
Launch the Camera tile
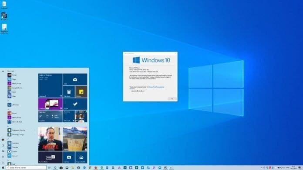coord(69,157)
